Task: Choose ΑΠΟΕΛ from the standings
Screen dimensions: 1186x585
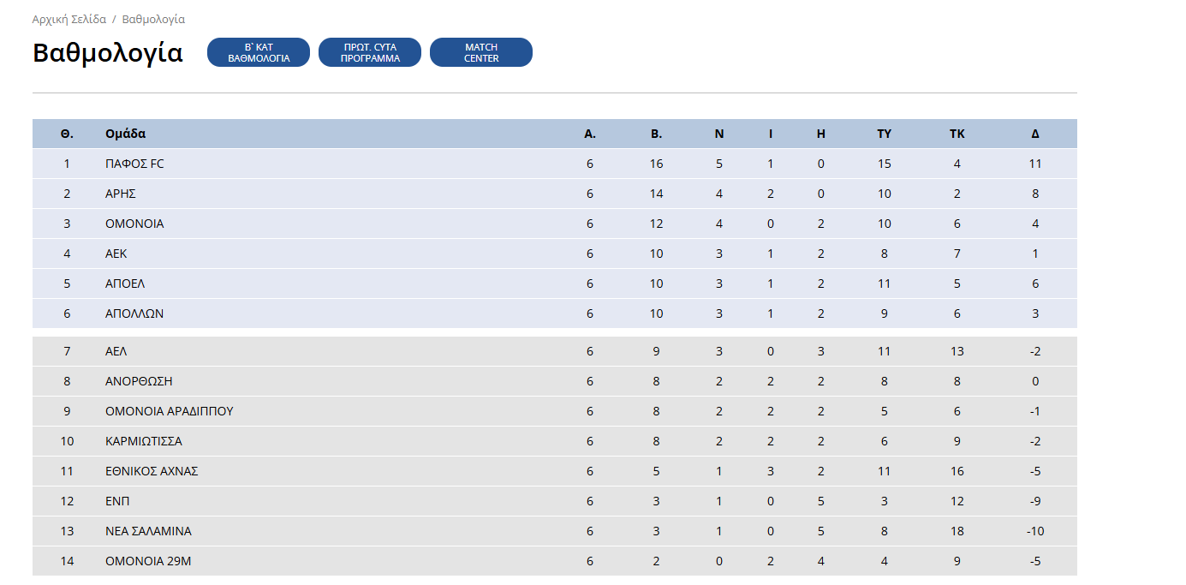Action: [124, 284]
